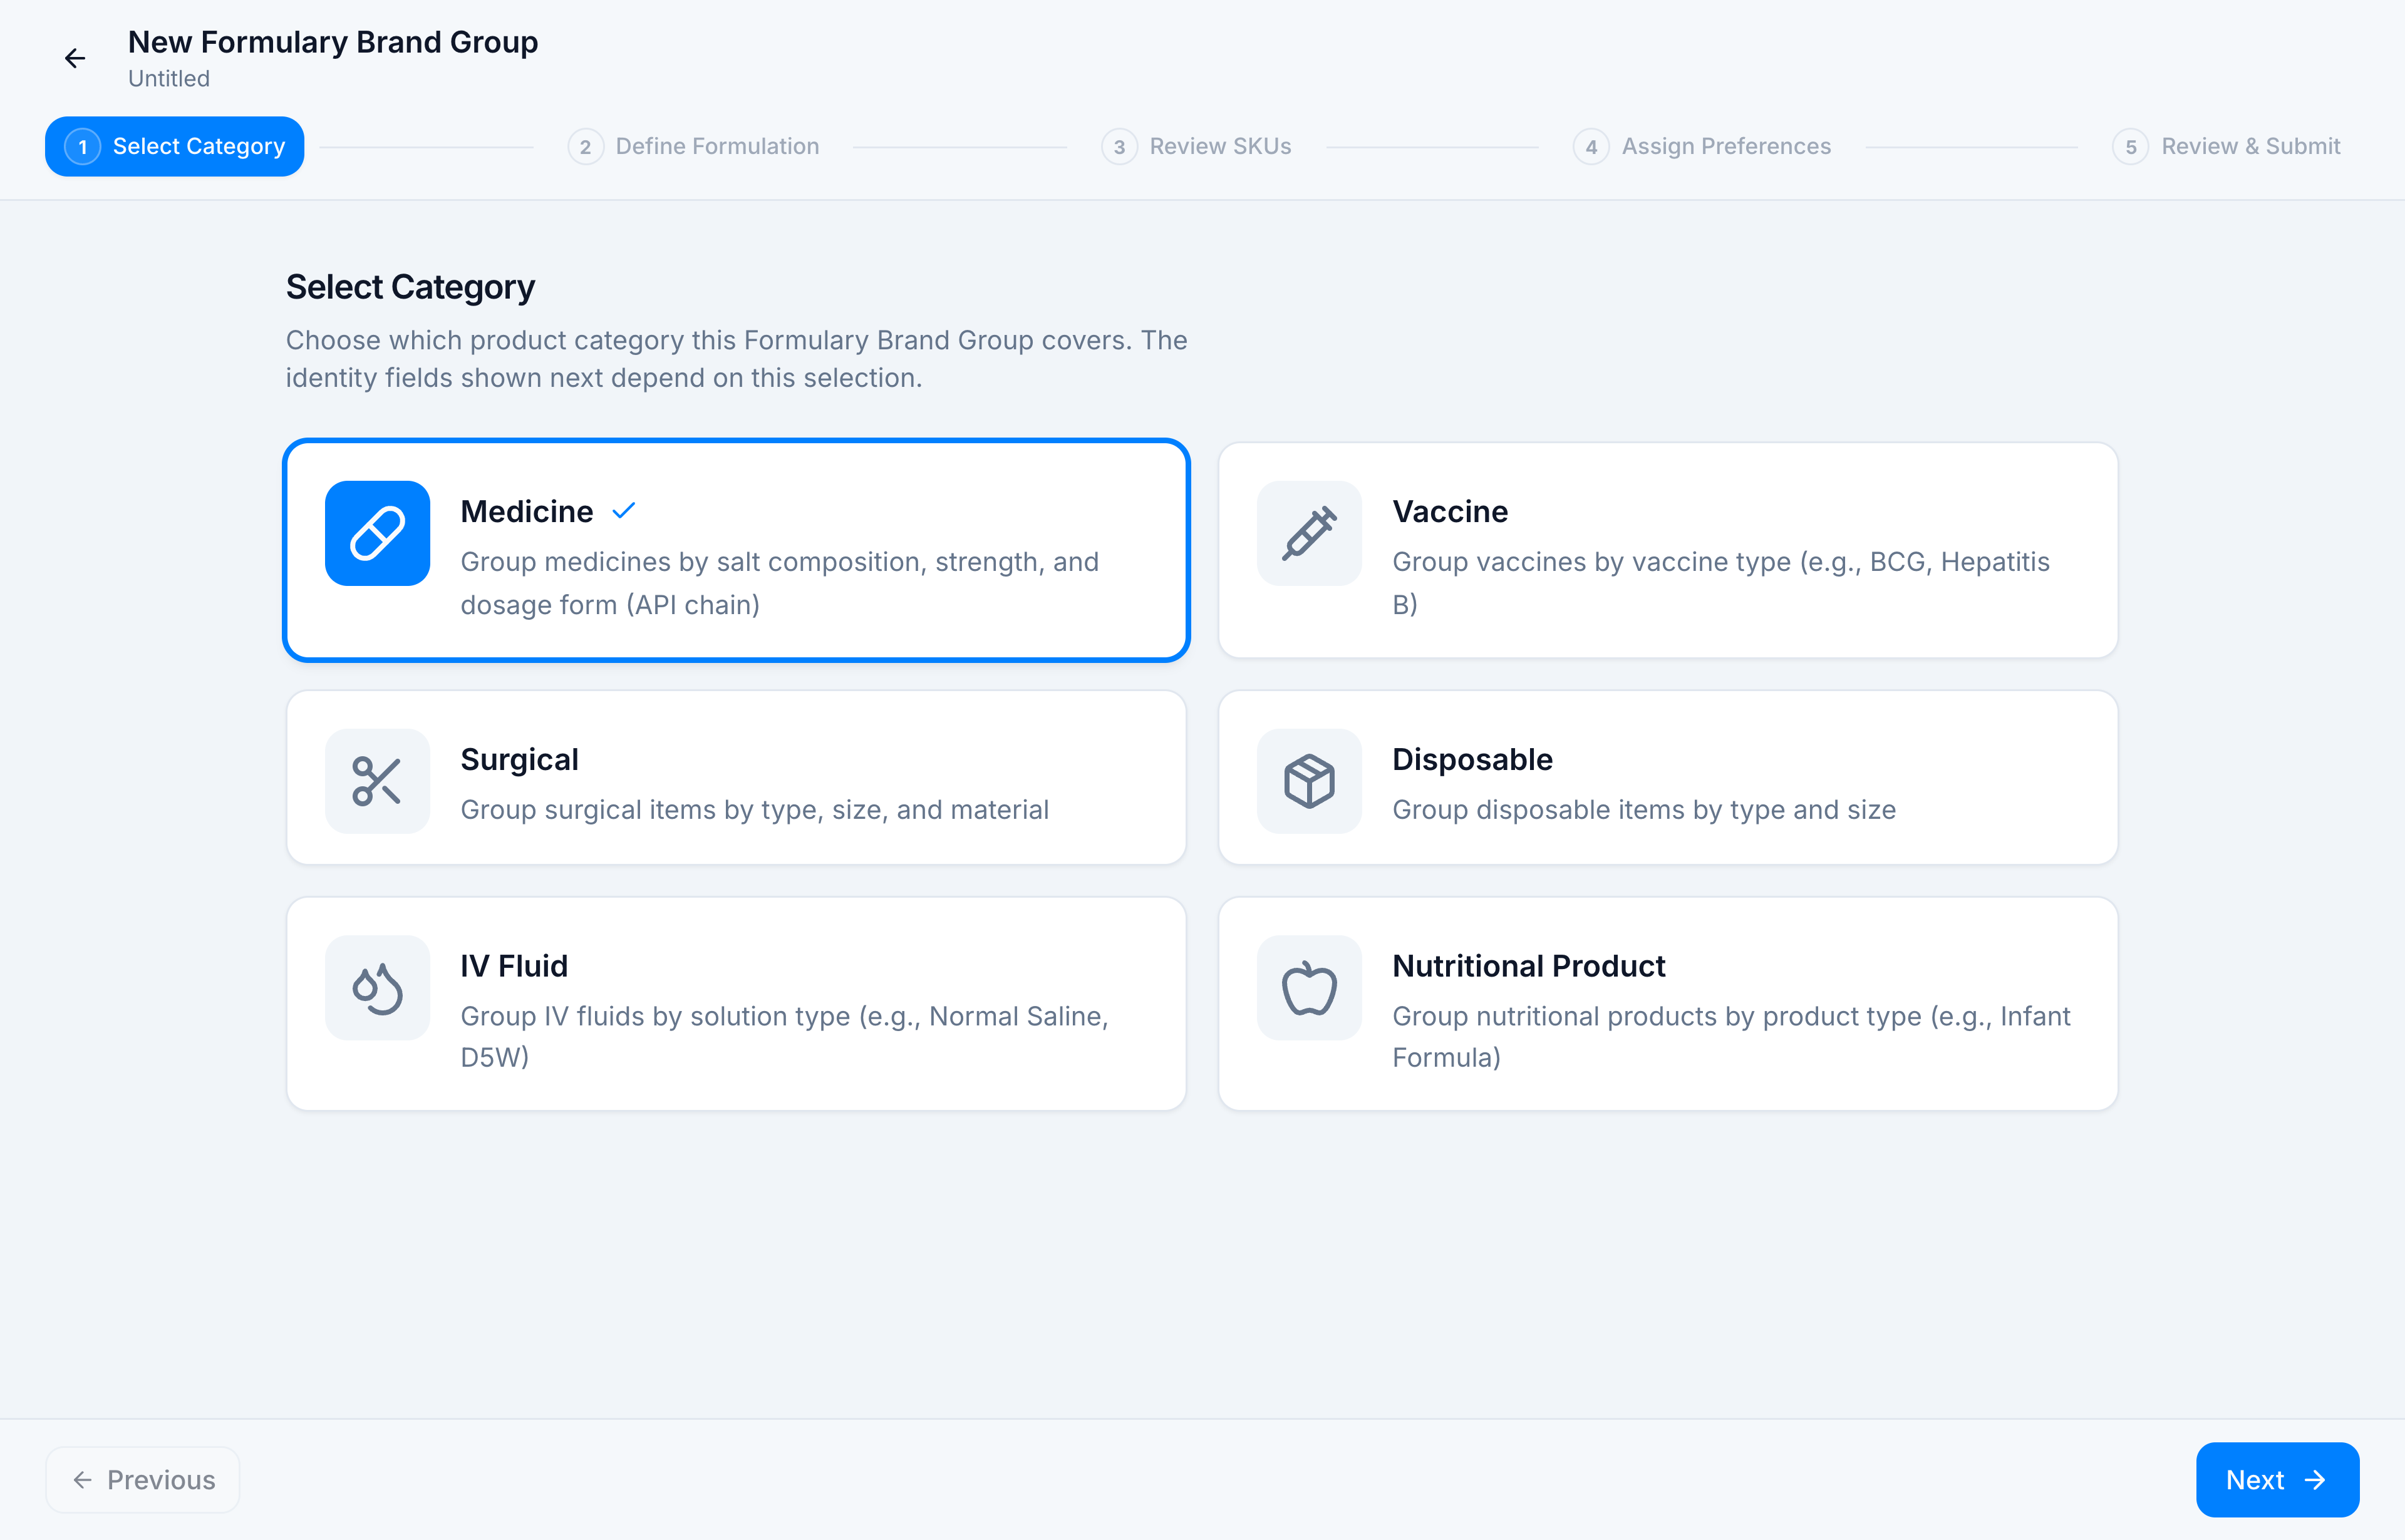Choose the IV Fluid category title

click(x=514, y=965)
